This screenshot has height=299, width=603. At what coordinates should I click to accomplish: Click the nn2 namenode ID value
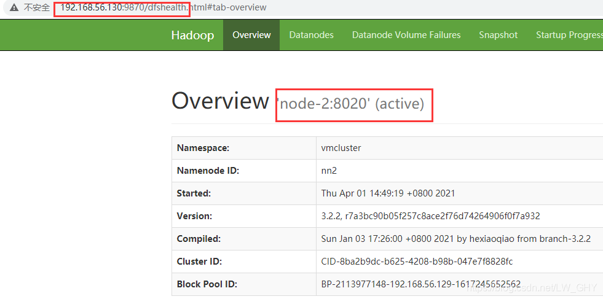coord(329,171)
